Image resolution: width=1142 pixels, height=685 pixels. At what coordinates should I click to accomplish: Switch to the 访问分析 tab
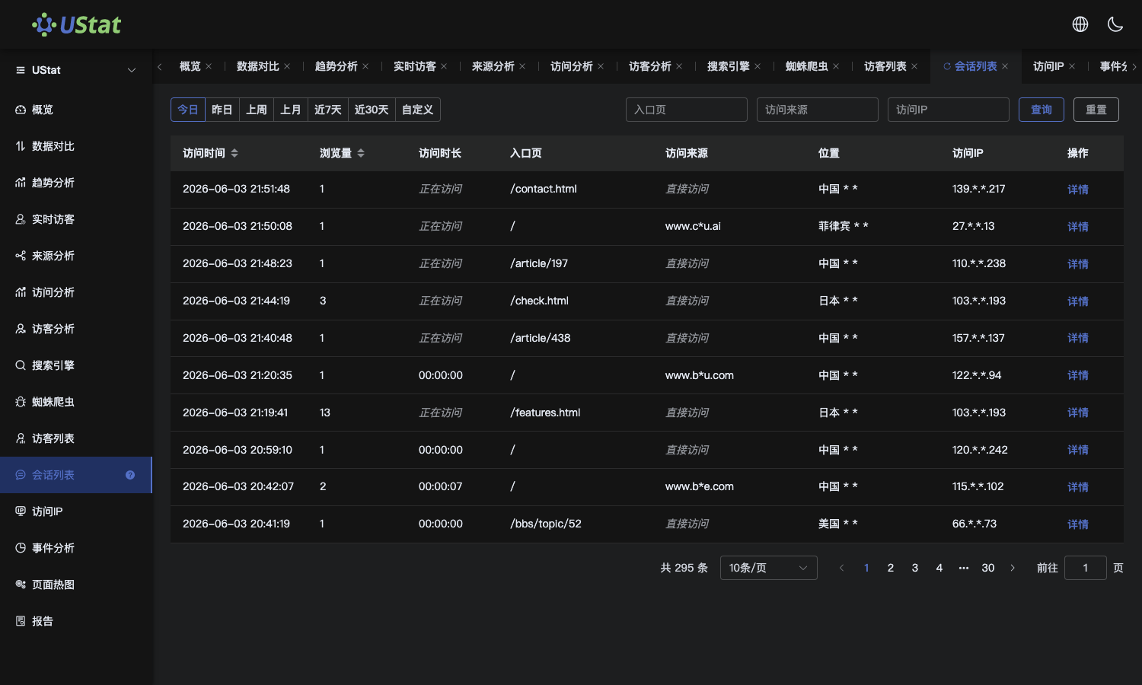pos(572,66)
